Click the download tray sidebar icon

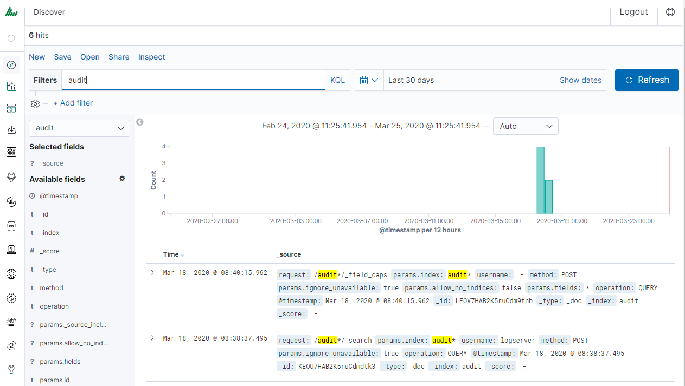tap(11, 130)
